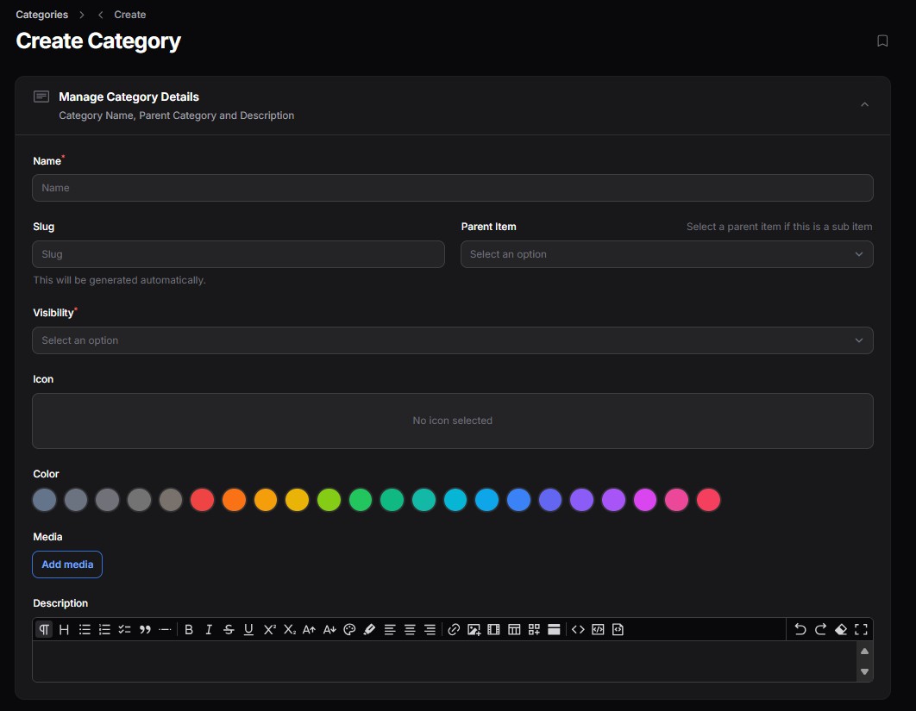The height and width of the screenshot is (711, 916).
Task: Align description text left
Action: pyautogui.click(x=390, y=629)
